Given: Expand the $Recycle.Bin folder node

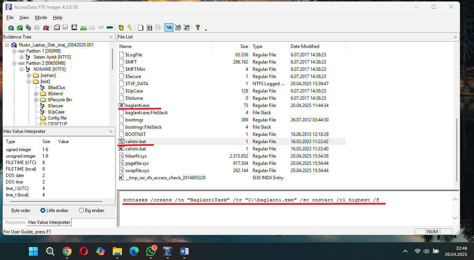Looking at the screenshot, I should pos(36,100).
